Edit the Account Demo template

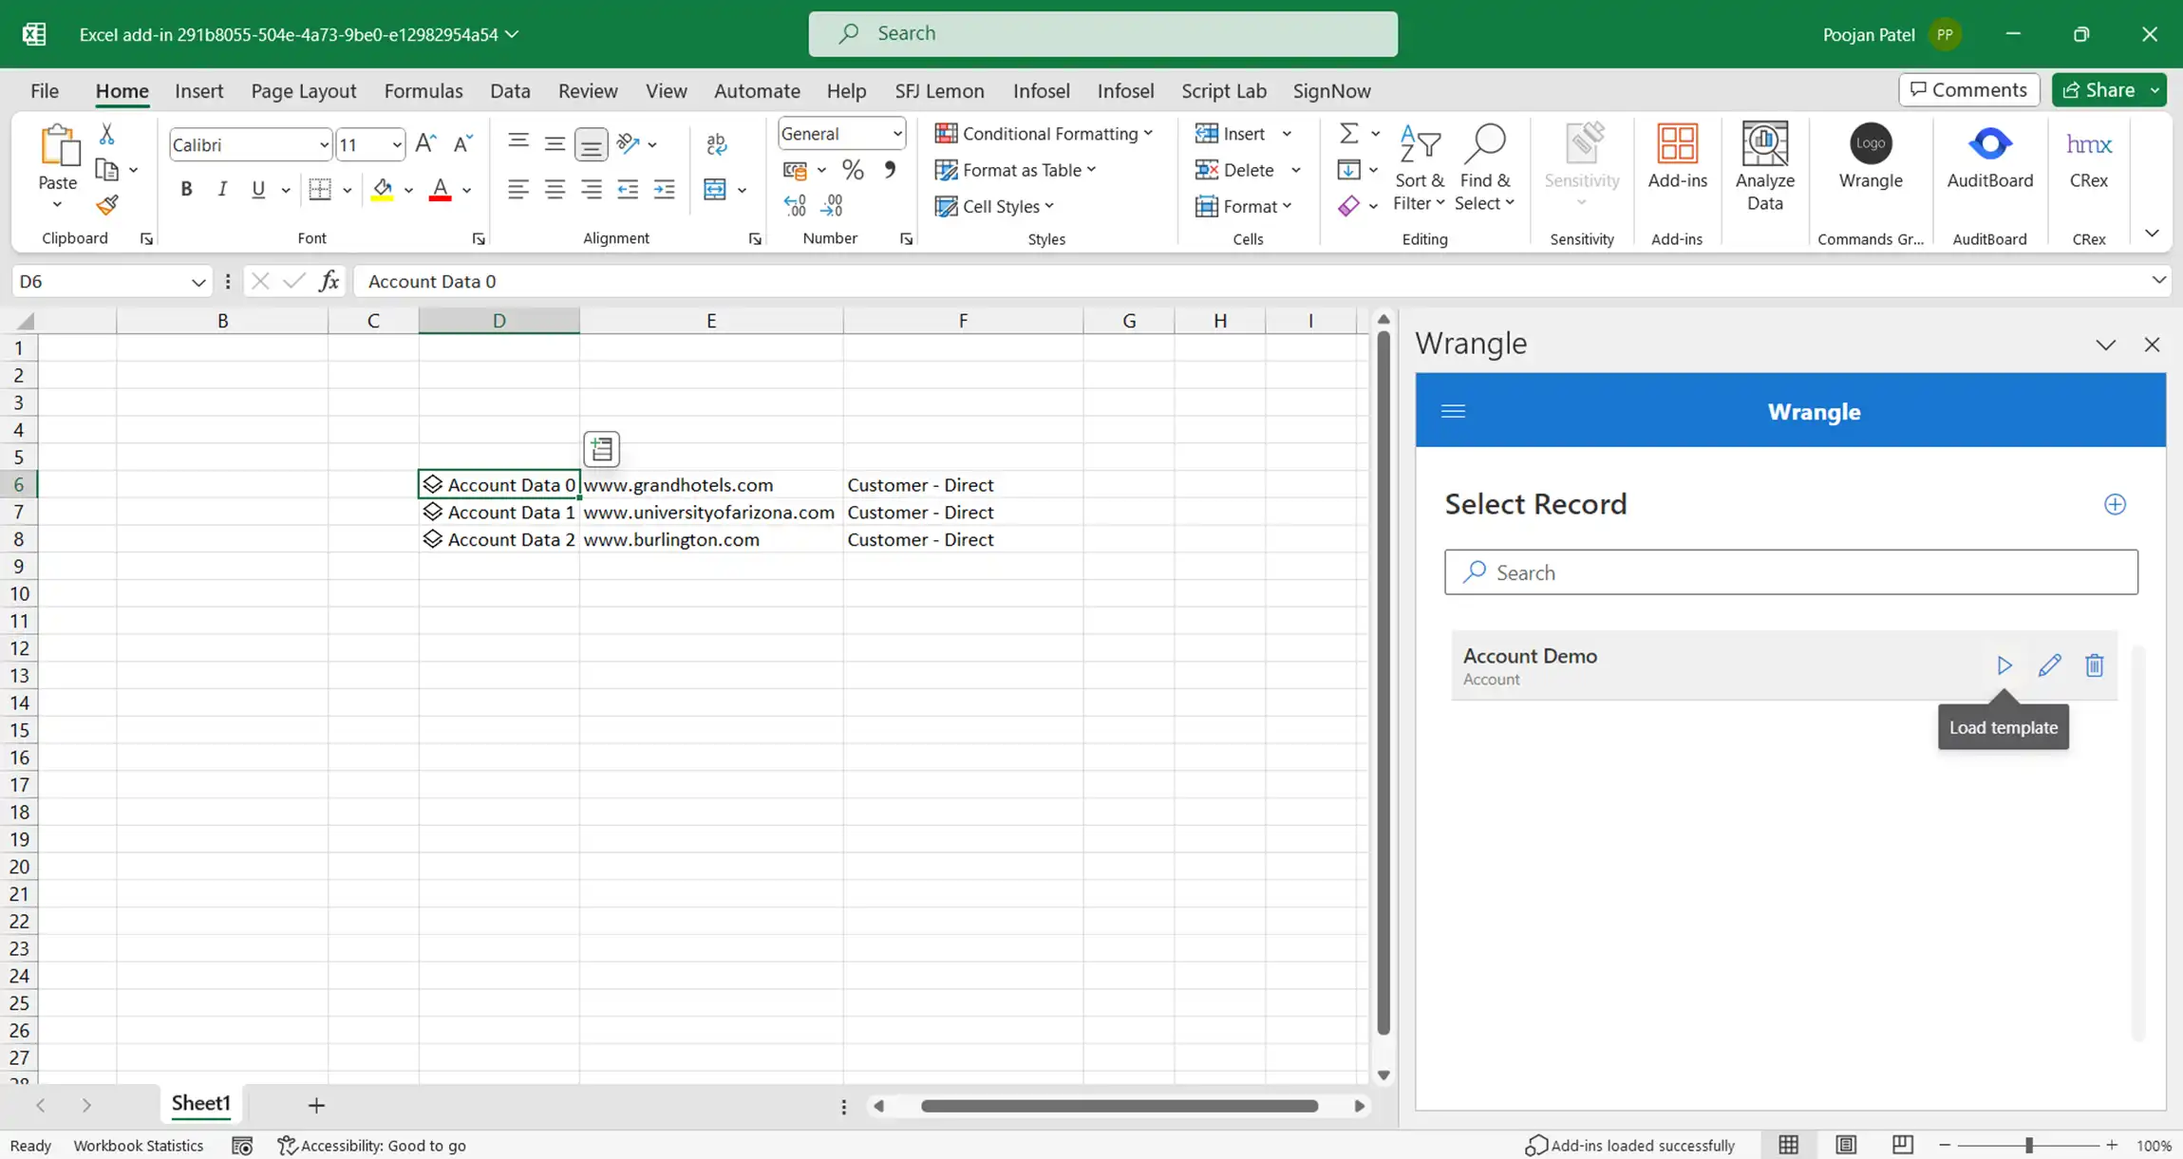click(2049, 665)
